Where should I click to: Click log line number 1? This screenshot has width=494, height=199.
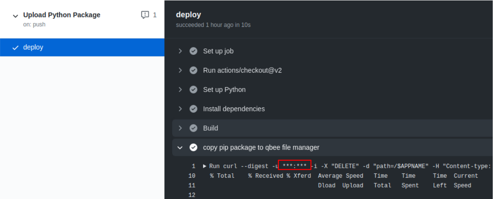pyautogui.click(x=194, y=166)
